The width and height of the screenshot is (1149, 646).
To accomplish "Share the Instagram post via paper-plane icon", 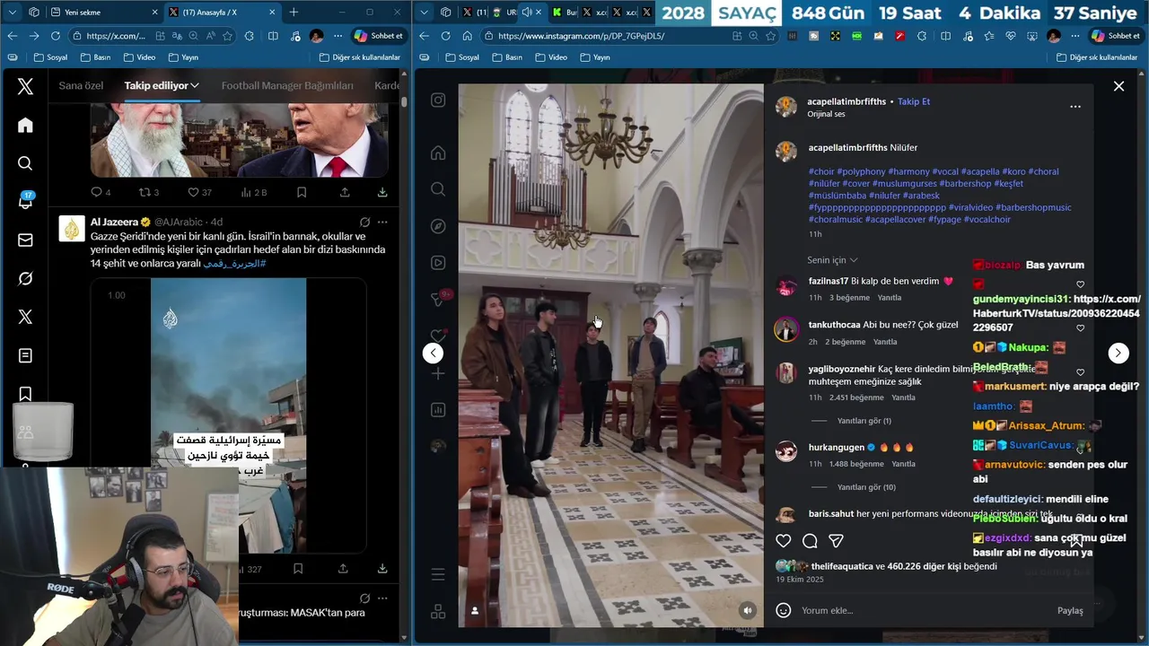I will coord(836,541).
